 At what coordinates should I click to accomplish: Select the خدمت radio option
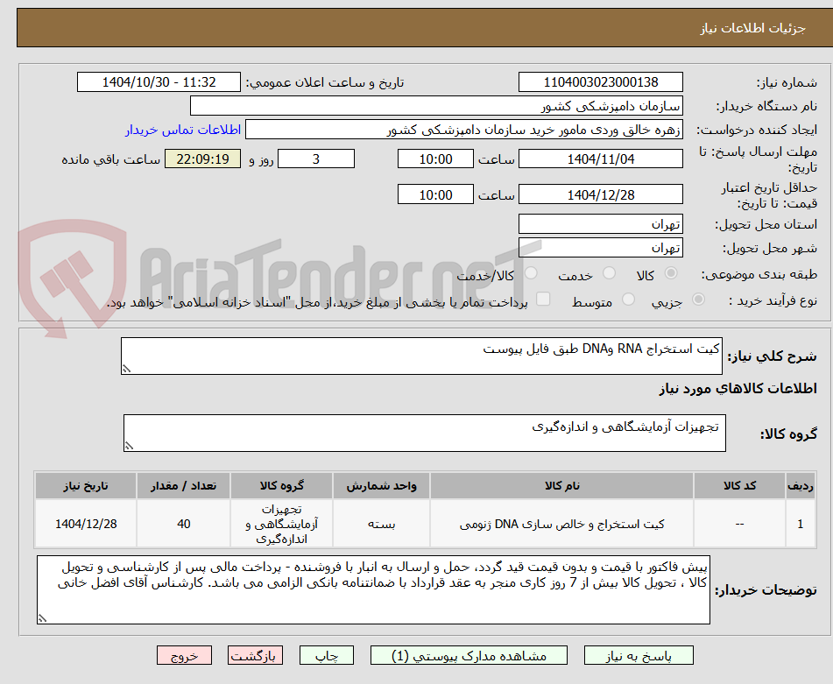[607, 274]
